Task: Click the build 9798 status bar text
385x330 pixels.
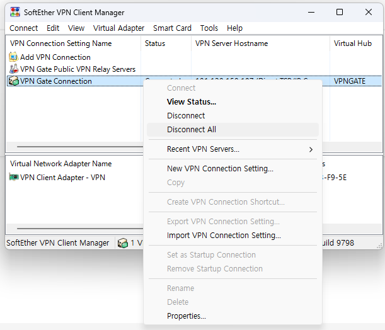Action: 338,243
